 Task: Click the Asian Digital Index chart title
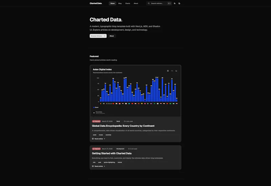(102, 69)
